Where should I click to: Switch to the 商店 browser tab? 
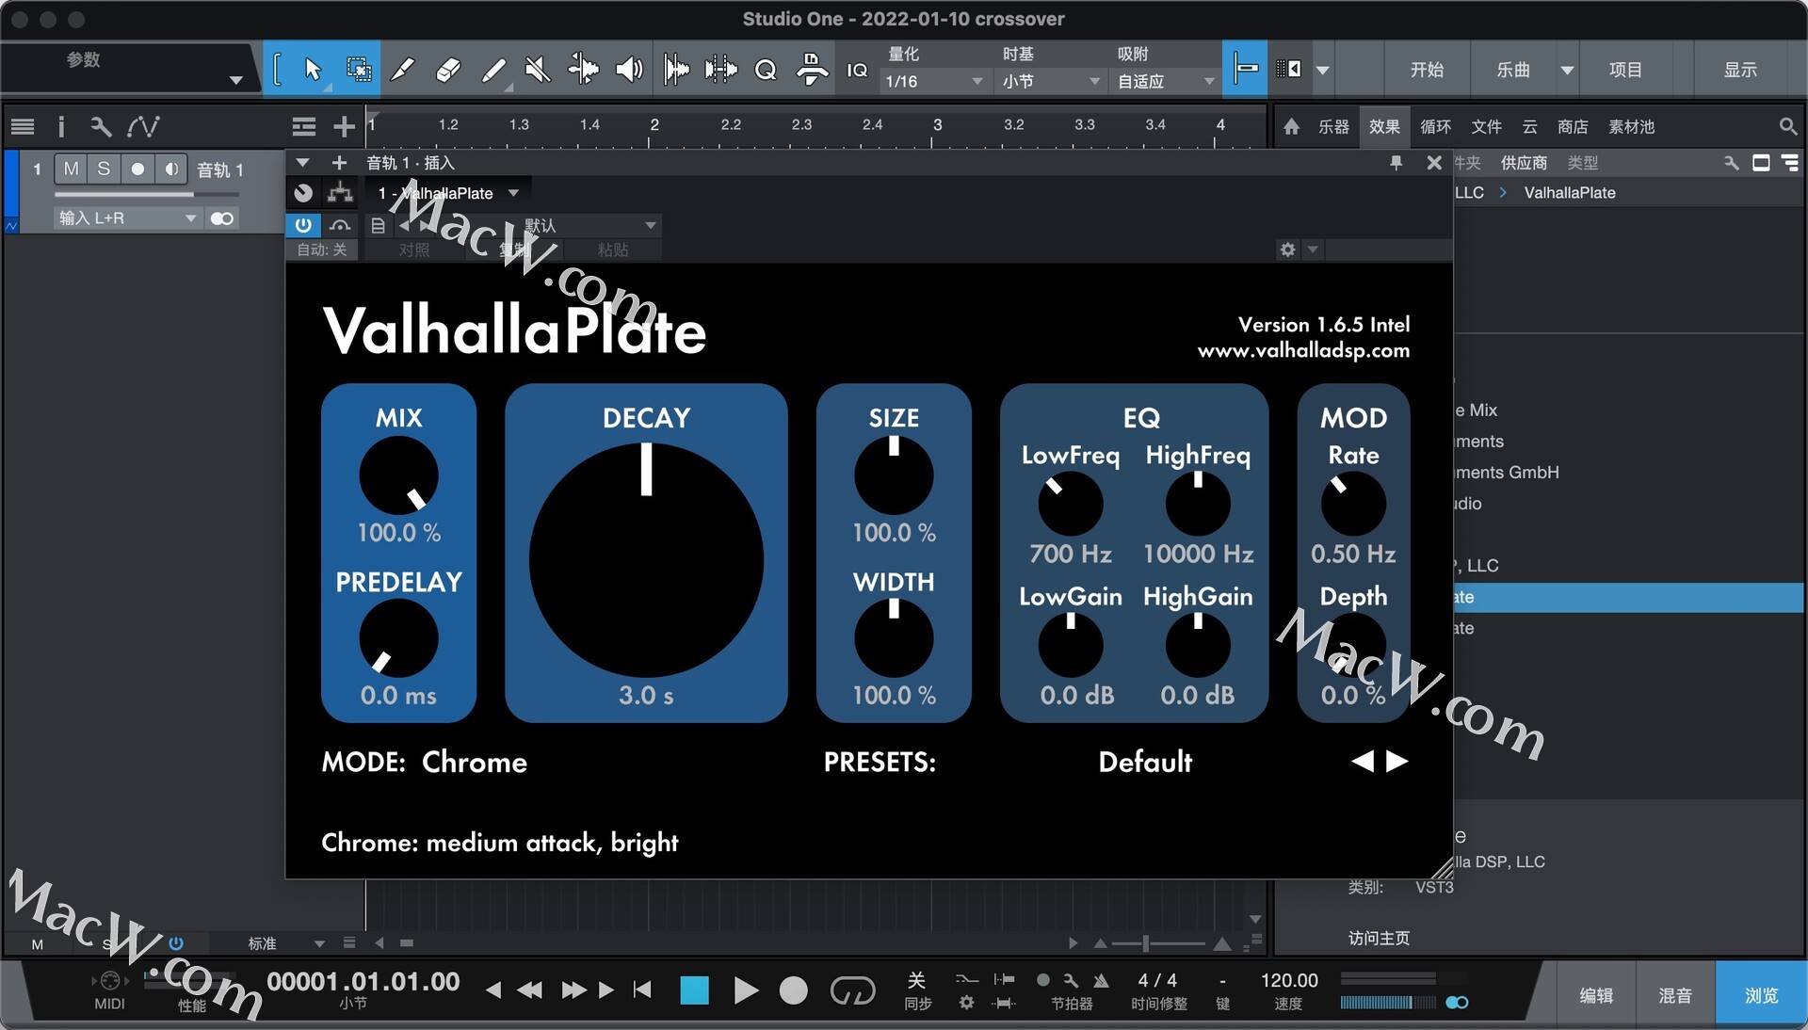point(1573,126)
